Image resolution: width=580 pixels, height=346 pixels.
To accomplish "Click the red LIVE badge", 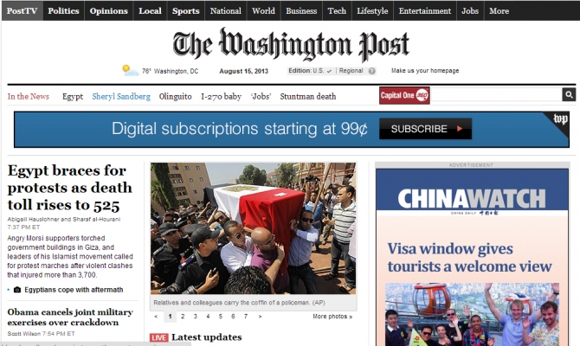I will tap(159, 337).
